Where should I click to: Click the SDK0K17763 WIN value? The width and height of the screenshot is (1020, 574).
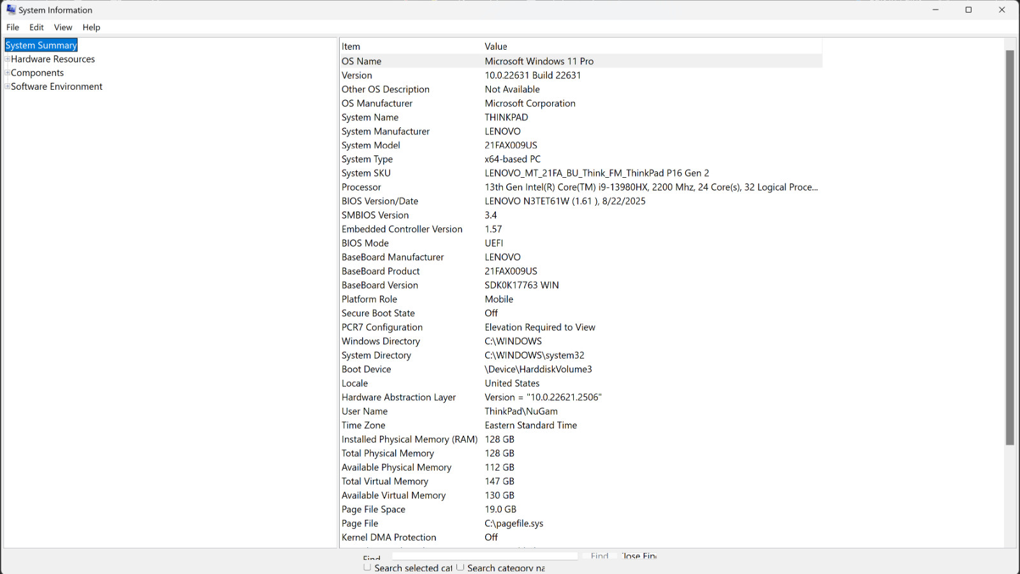(522, 285)
